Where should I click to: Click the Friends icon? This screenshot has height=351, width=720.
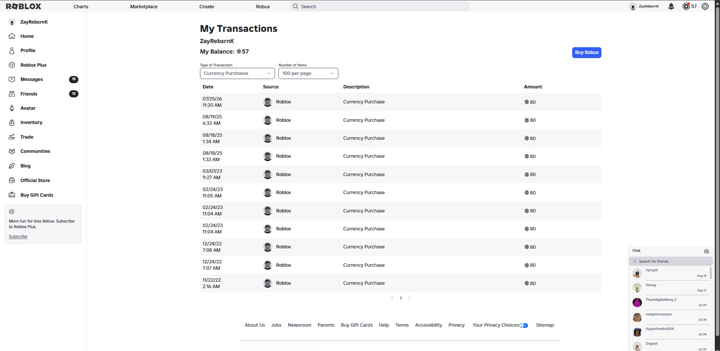[x=12, y=94]
